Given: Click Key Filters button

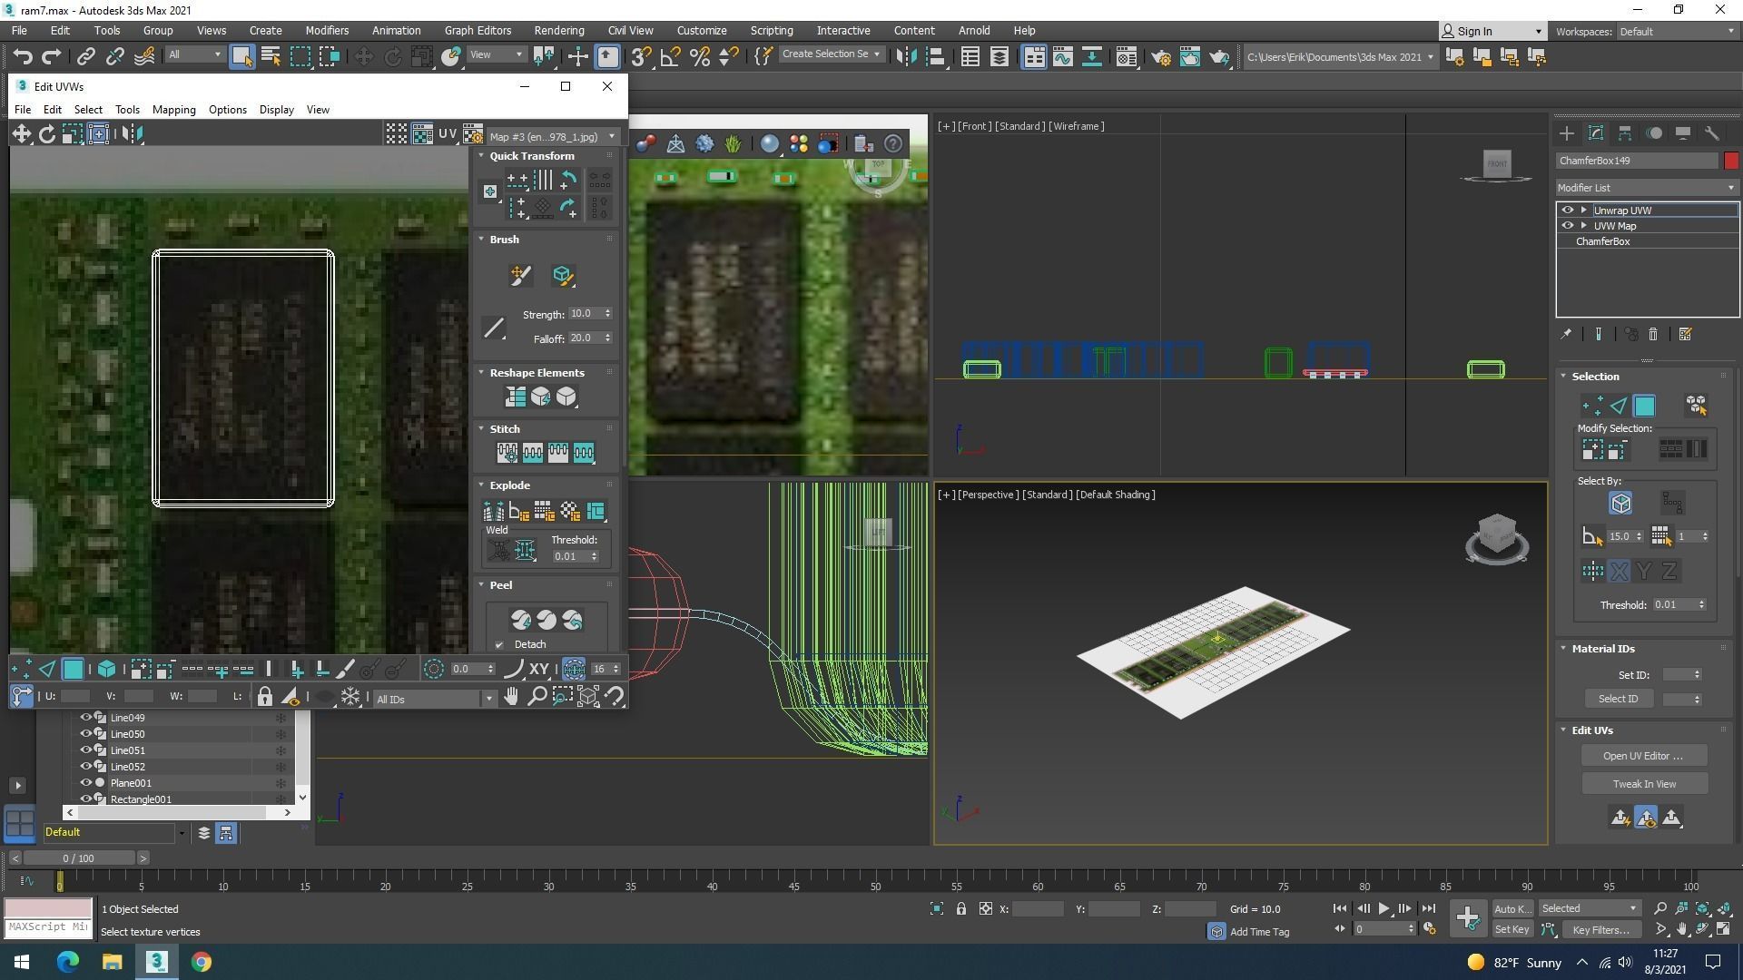Looking at the screenshot, I should coord(1600,929).
